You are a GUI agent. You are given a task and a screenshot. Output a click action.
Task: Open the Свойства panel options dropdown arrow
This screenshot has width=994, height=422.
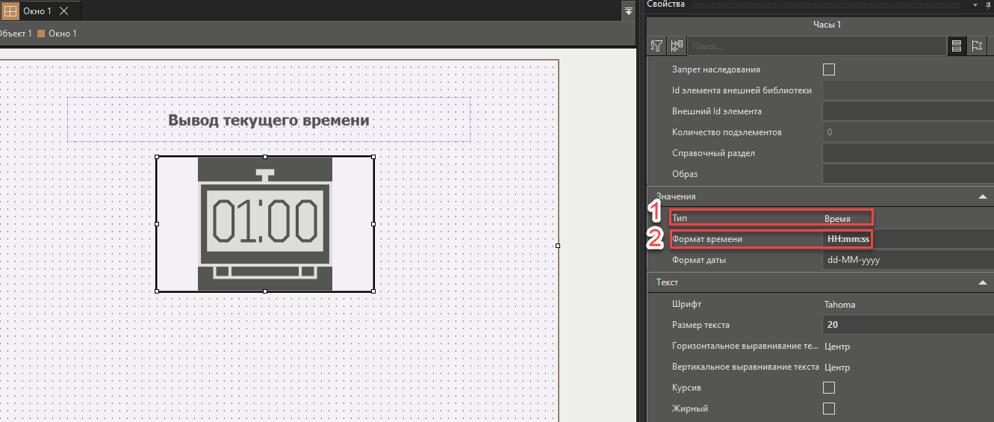[x=975, y=5]
